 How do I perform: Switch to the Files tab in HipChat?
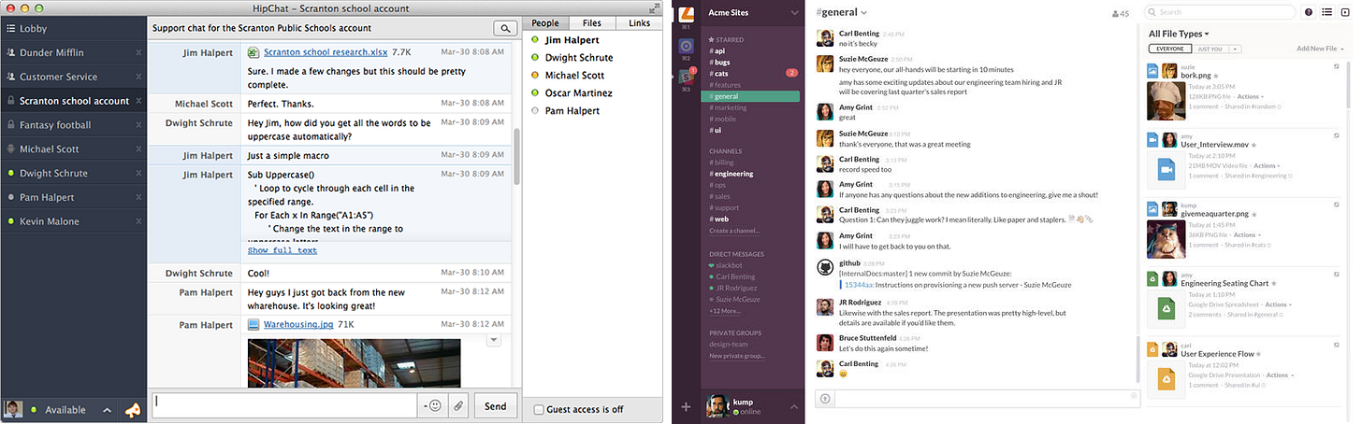[591, 22]
